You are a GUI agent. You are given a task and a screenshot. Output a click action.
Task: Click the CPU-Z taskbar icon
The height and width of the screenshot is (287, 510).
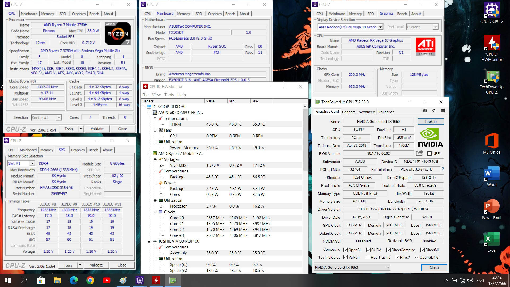tap(139, 280)
